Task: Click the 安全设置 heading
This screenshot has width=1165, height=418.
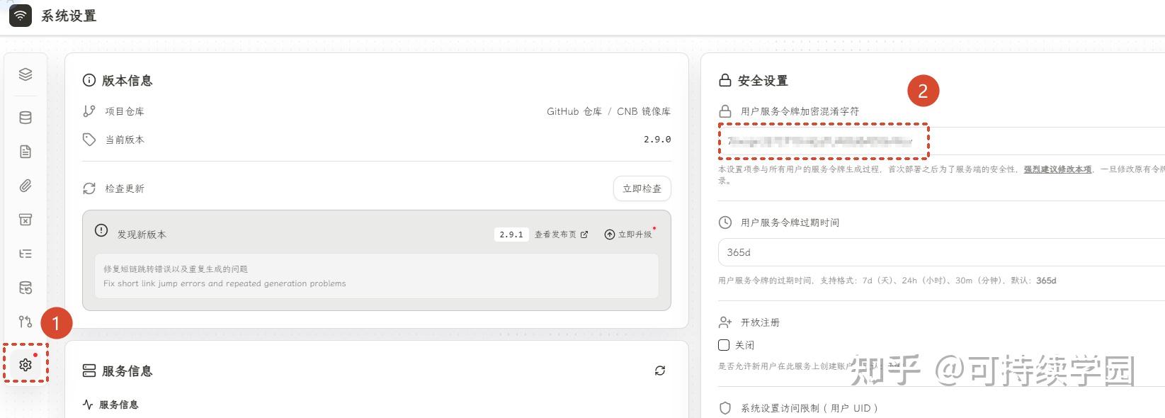Action: click(x=763, y=80)
